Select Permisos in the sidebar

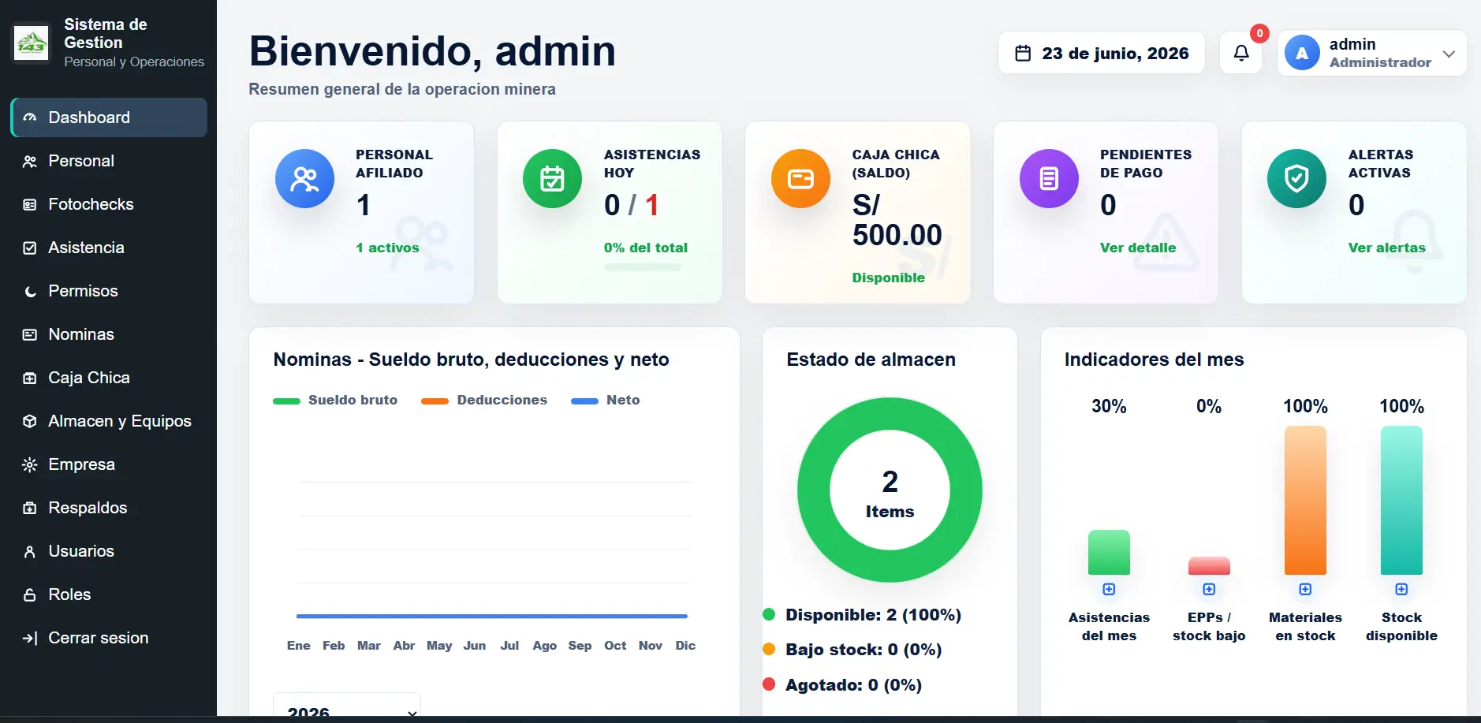click(x=109, y=291)
